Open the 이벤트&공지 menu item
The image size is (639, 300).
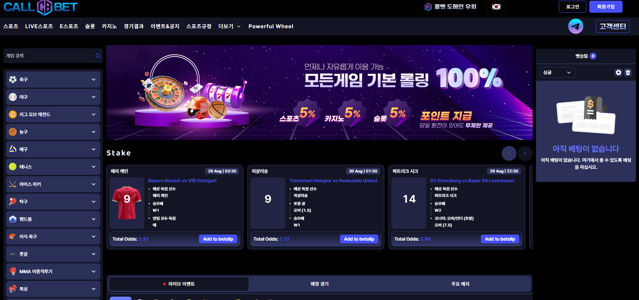pos(165,26)
